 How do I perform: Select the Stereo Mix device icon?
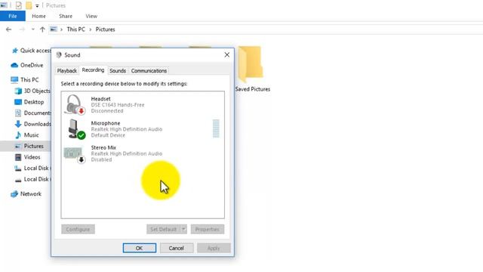click(74, 154)
